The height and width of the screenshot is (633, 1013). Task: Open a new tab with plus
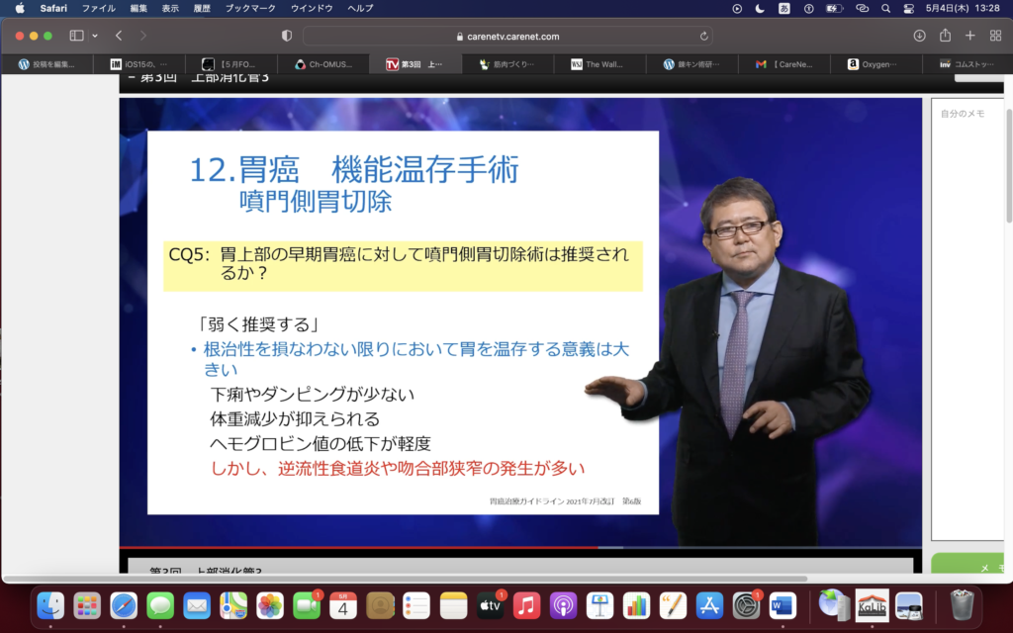pyautogui.click(x=969, y=36)
